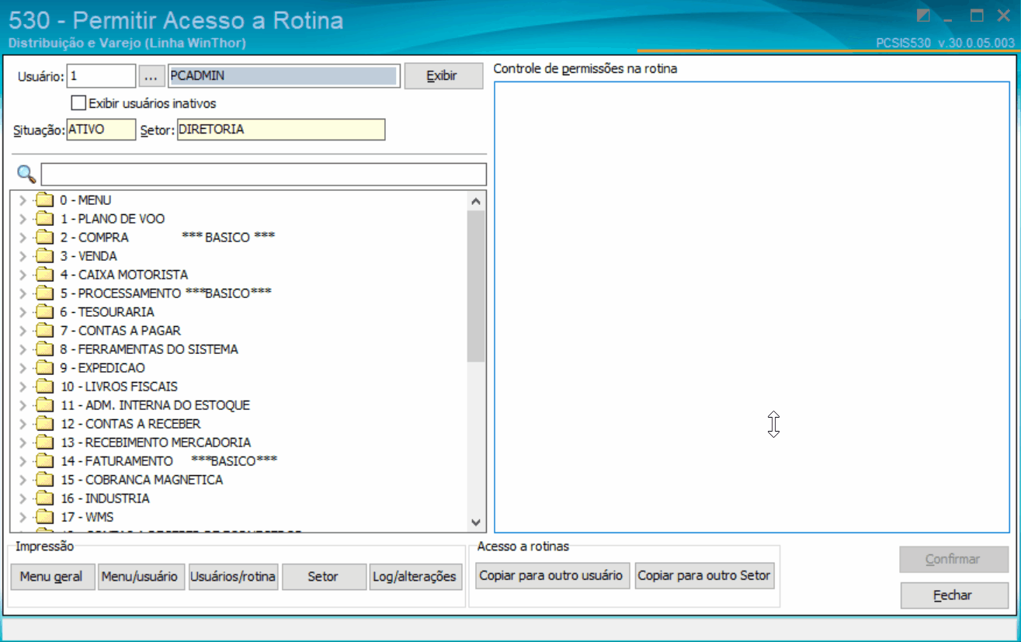Image resolution: width=1021 pixels, height=642 pixels.
Task: Select 11 - ADM. INTERNA DO ESTOQUE row
Action: 155,405
